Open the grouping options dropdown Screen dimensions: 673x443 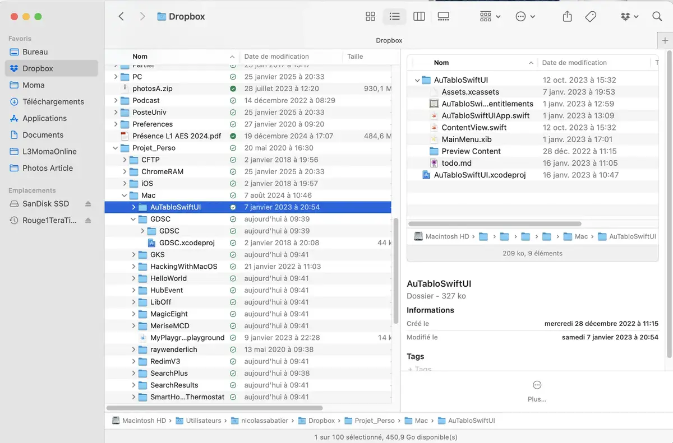click(x=489, y=16)
